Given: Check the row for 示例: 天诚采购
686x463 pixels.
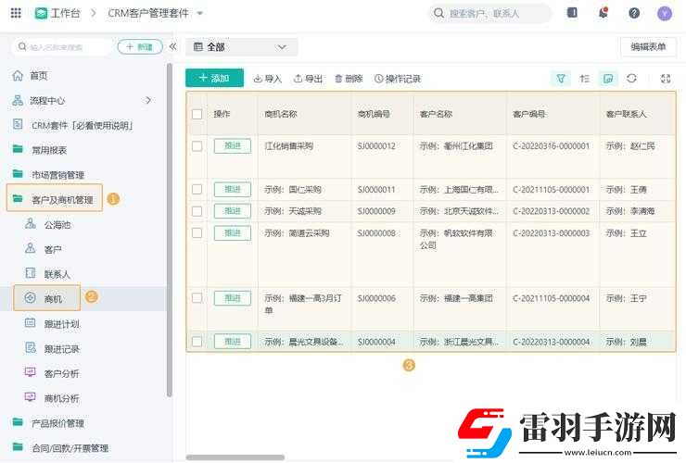Looking at the screenshot, I should coord(197,211).
